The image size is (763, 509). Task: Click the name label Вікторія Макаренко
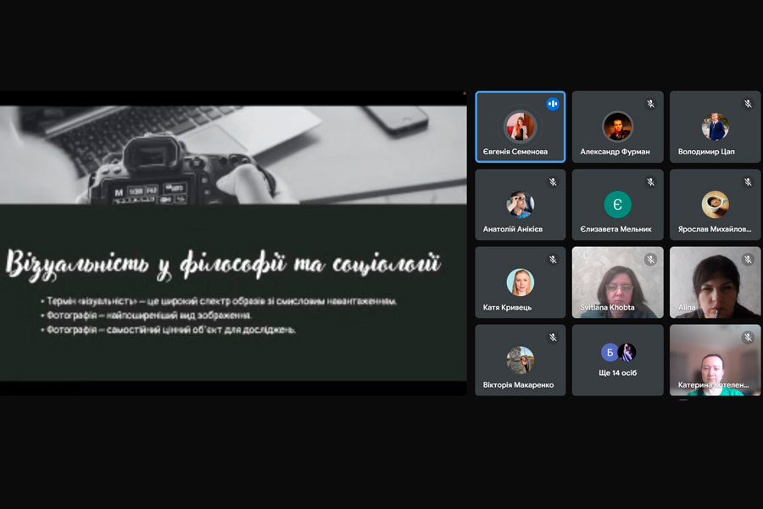coord(518,385)
